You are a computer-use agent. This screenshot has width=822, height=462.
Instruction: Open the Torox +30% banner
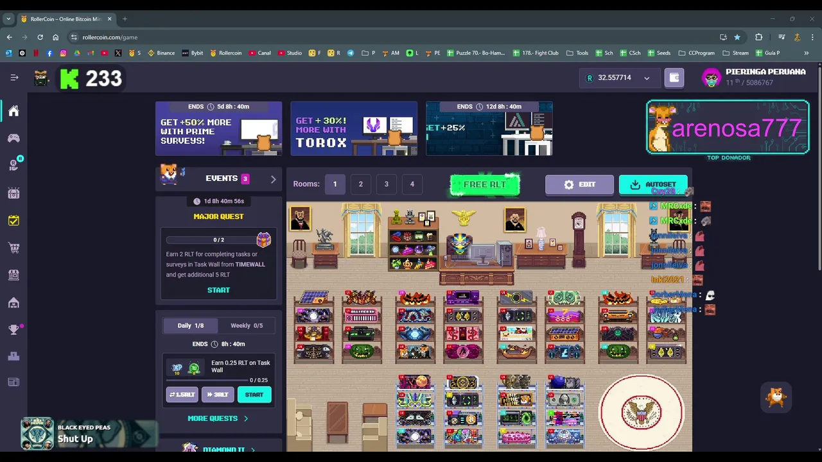click(x=354, y=128)
